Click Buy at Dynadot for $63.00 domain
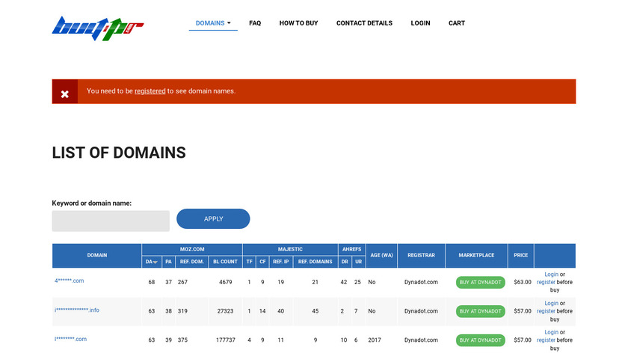The height and width of the screenshot is (353, 628). (480, 282)
